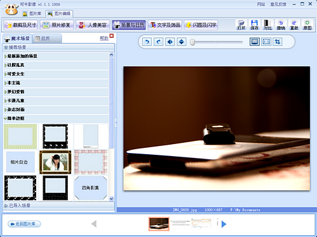This screenshot has width=317, height=237.
Task: Select the 魔术场景 tab
Action: tap(17, 39)
